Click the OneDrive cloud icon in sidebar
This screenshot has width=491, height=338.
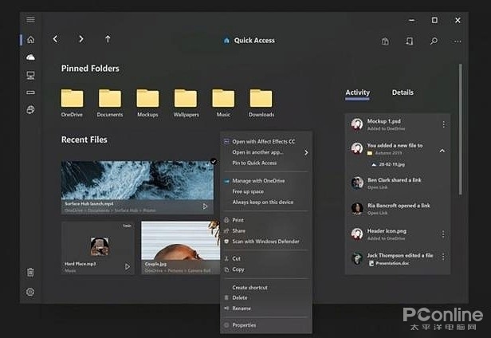point(30,57)
